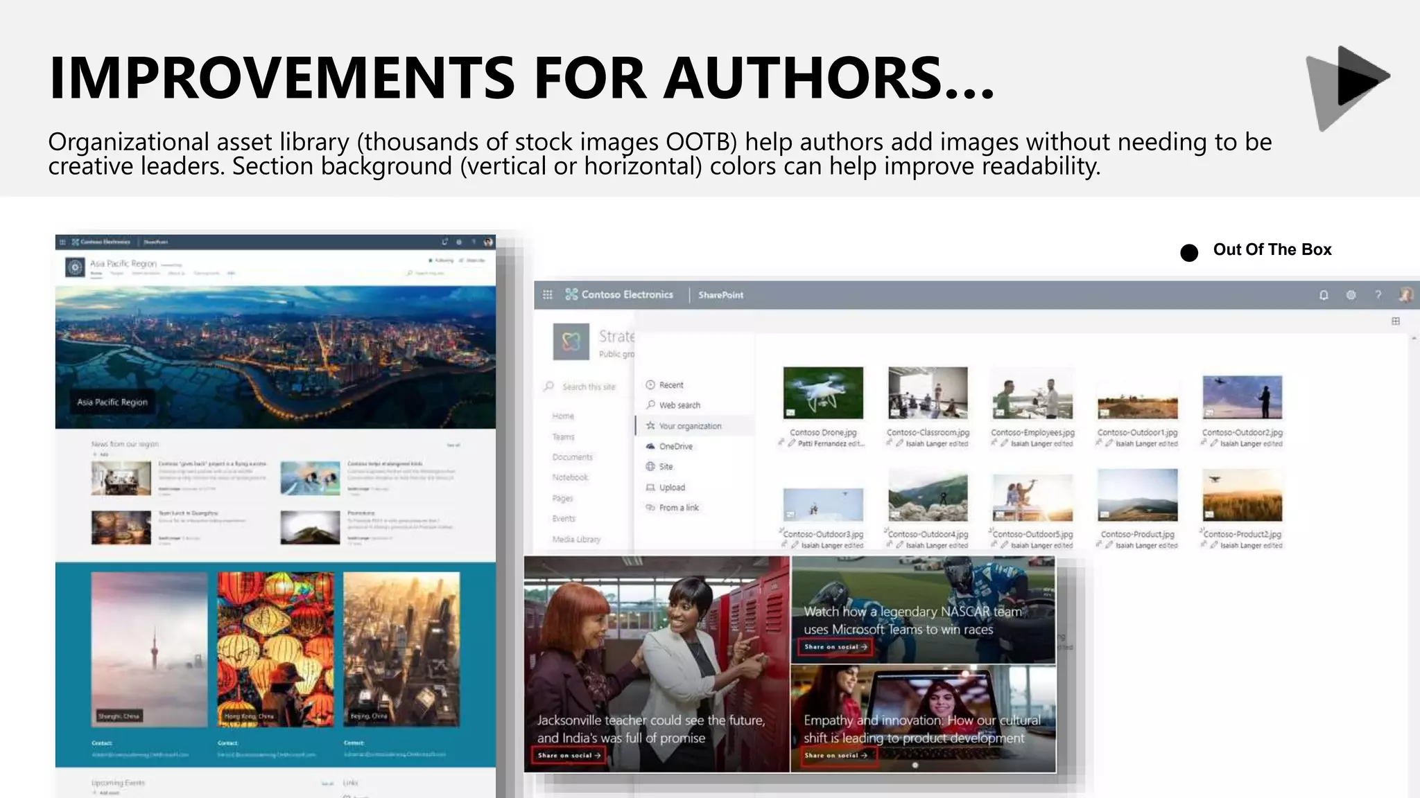Click the Strategy site logo tile

coord(571,342)
